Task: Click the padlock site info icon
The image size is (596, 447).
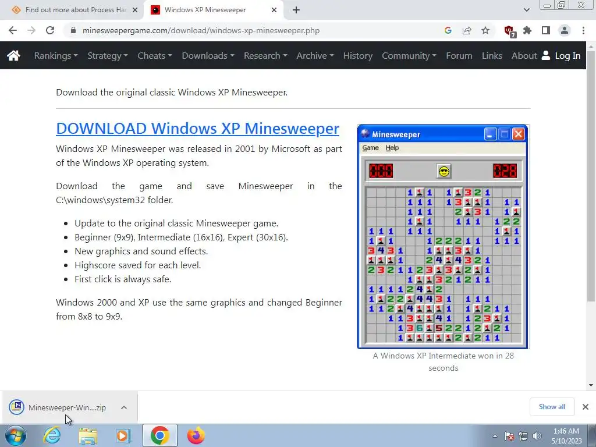Action: (73, 30)
